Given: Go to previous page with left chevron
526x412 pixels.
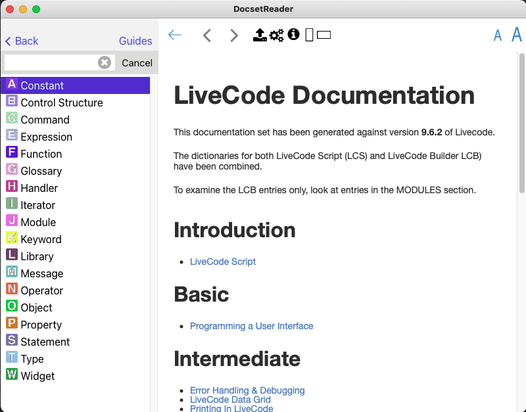Looking at the screenshot, I should coord(207,35).
